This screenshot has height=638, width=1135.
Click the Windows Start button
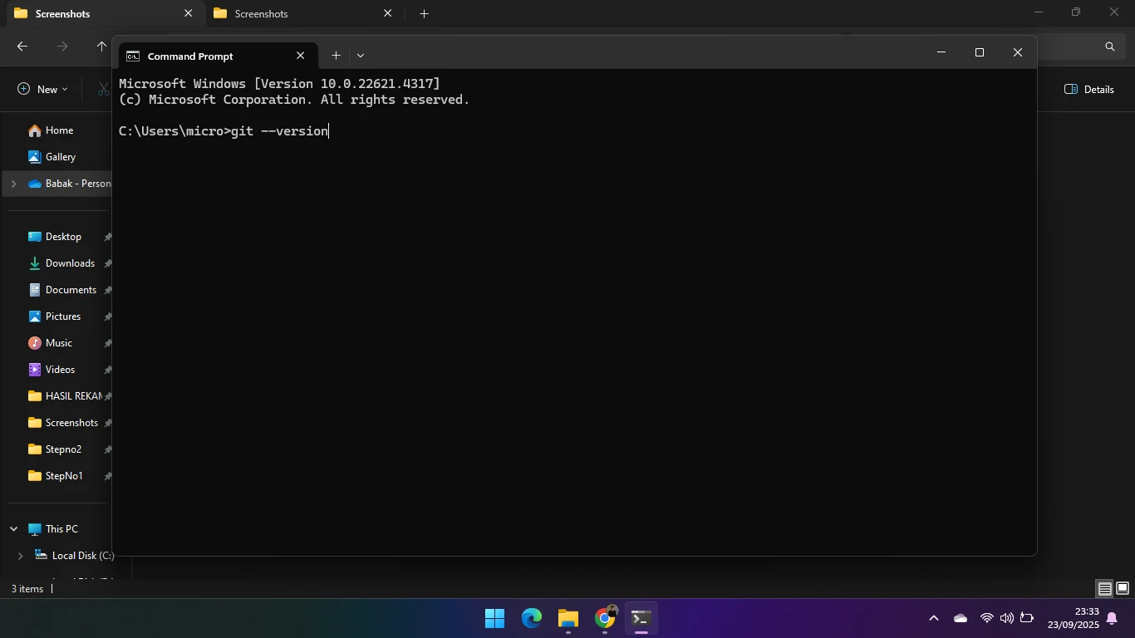pos(494,619)
